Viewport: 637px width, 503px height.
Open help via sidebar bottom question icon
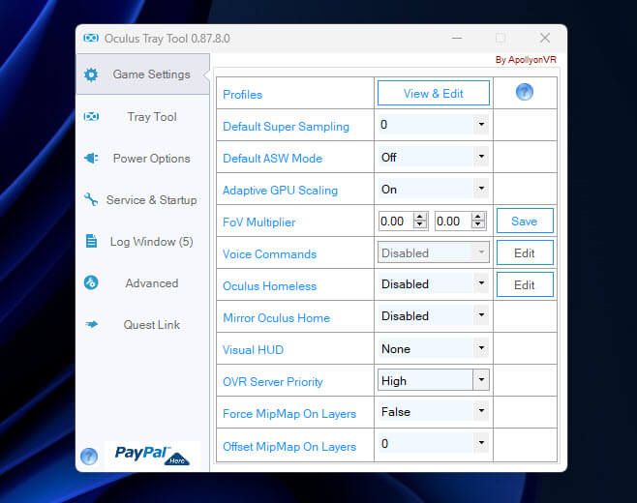pos(89,457)
